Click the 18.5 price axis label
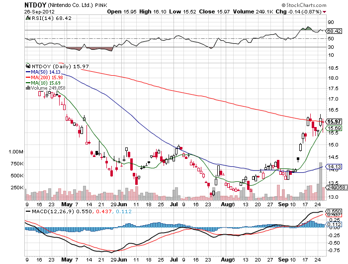This screenshot has width=348, height=264. pyautogui.click(x=334, y=68)
